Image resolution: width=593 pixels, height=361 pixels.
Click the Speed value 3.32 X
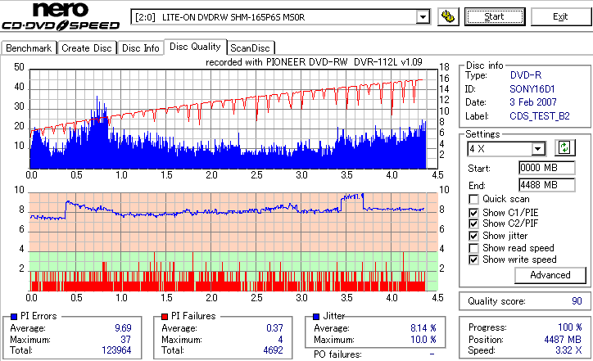click(568, 350)
